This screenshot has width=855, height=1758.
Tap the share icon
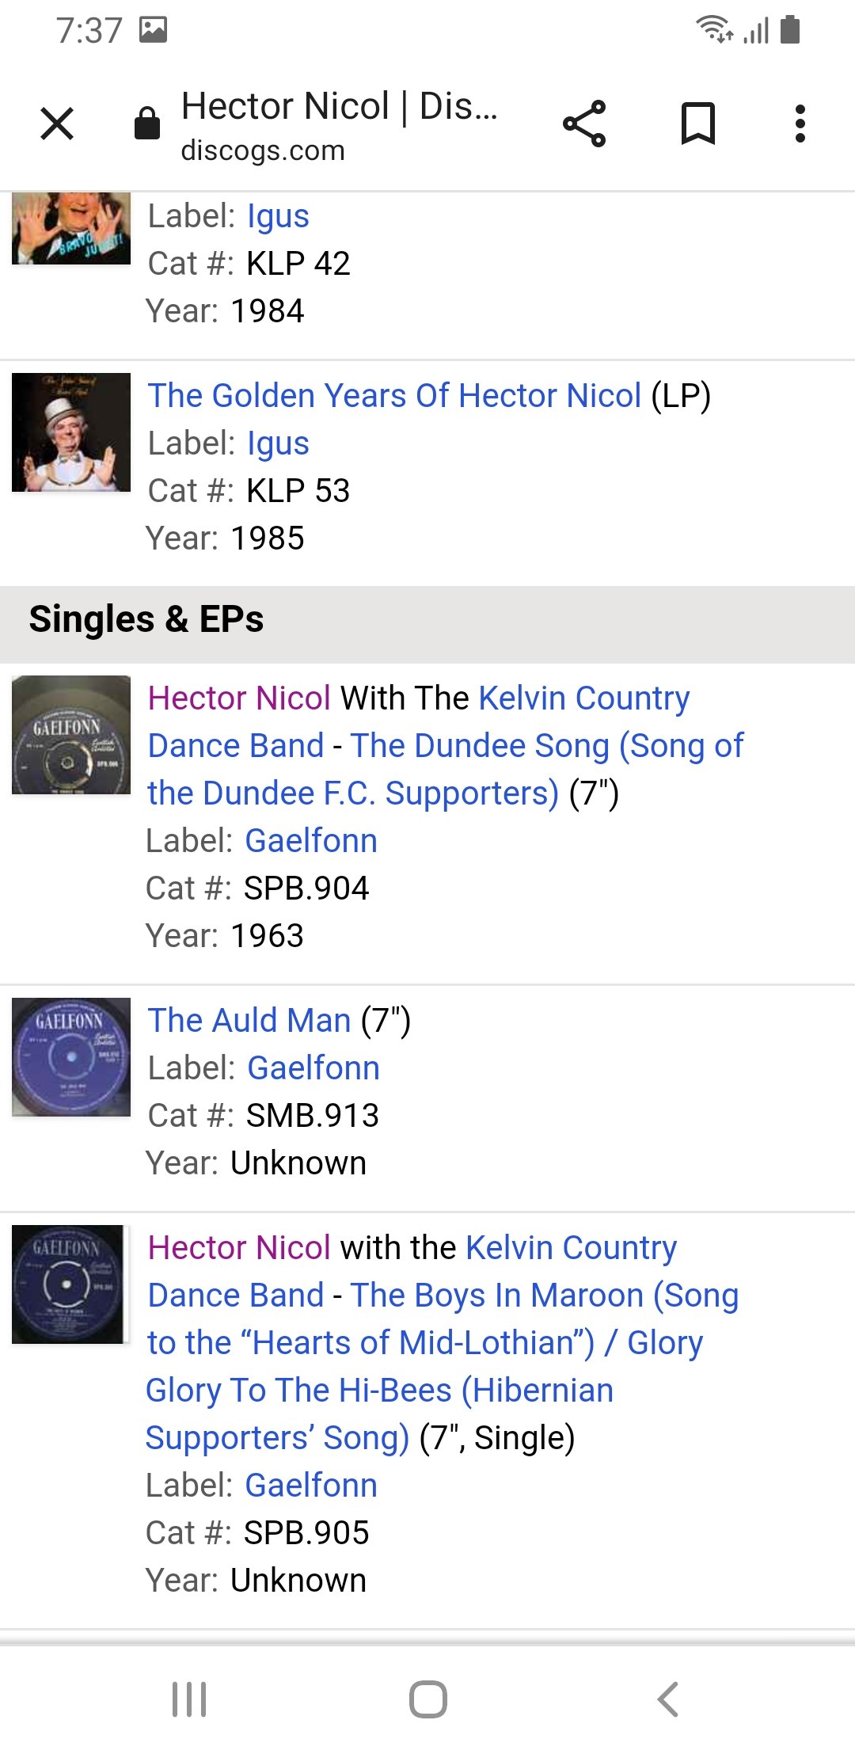tap(584, 124)
